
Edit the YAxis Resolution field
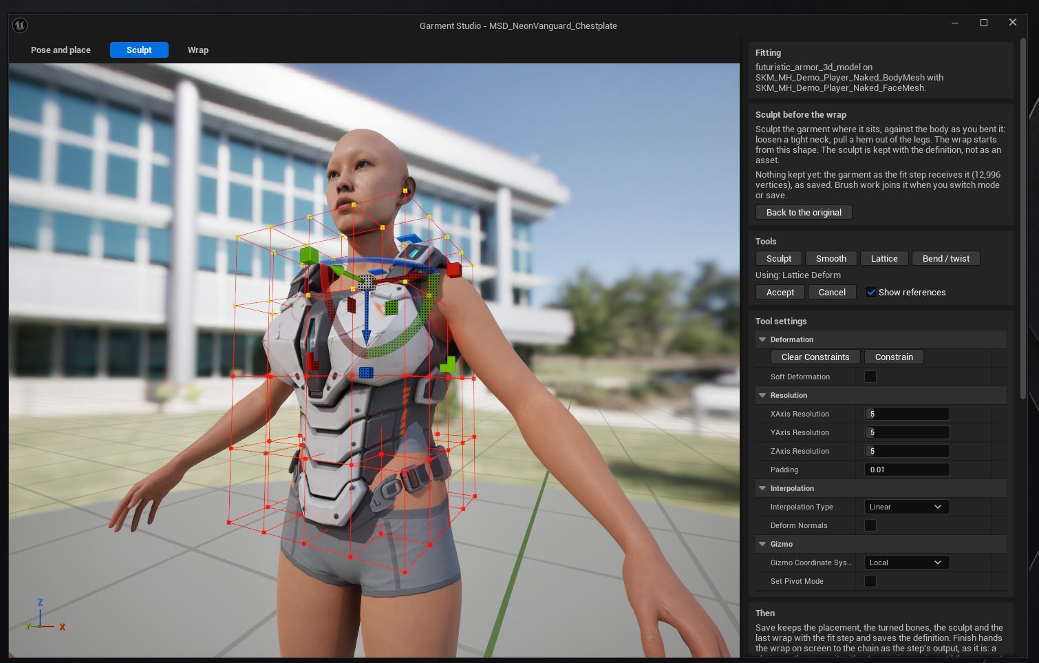pos(907,432)
